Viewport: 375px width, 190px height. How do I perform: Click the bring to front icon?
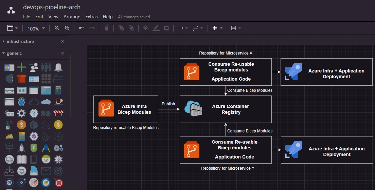coord(121,28)
